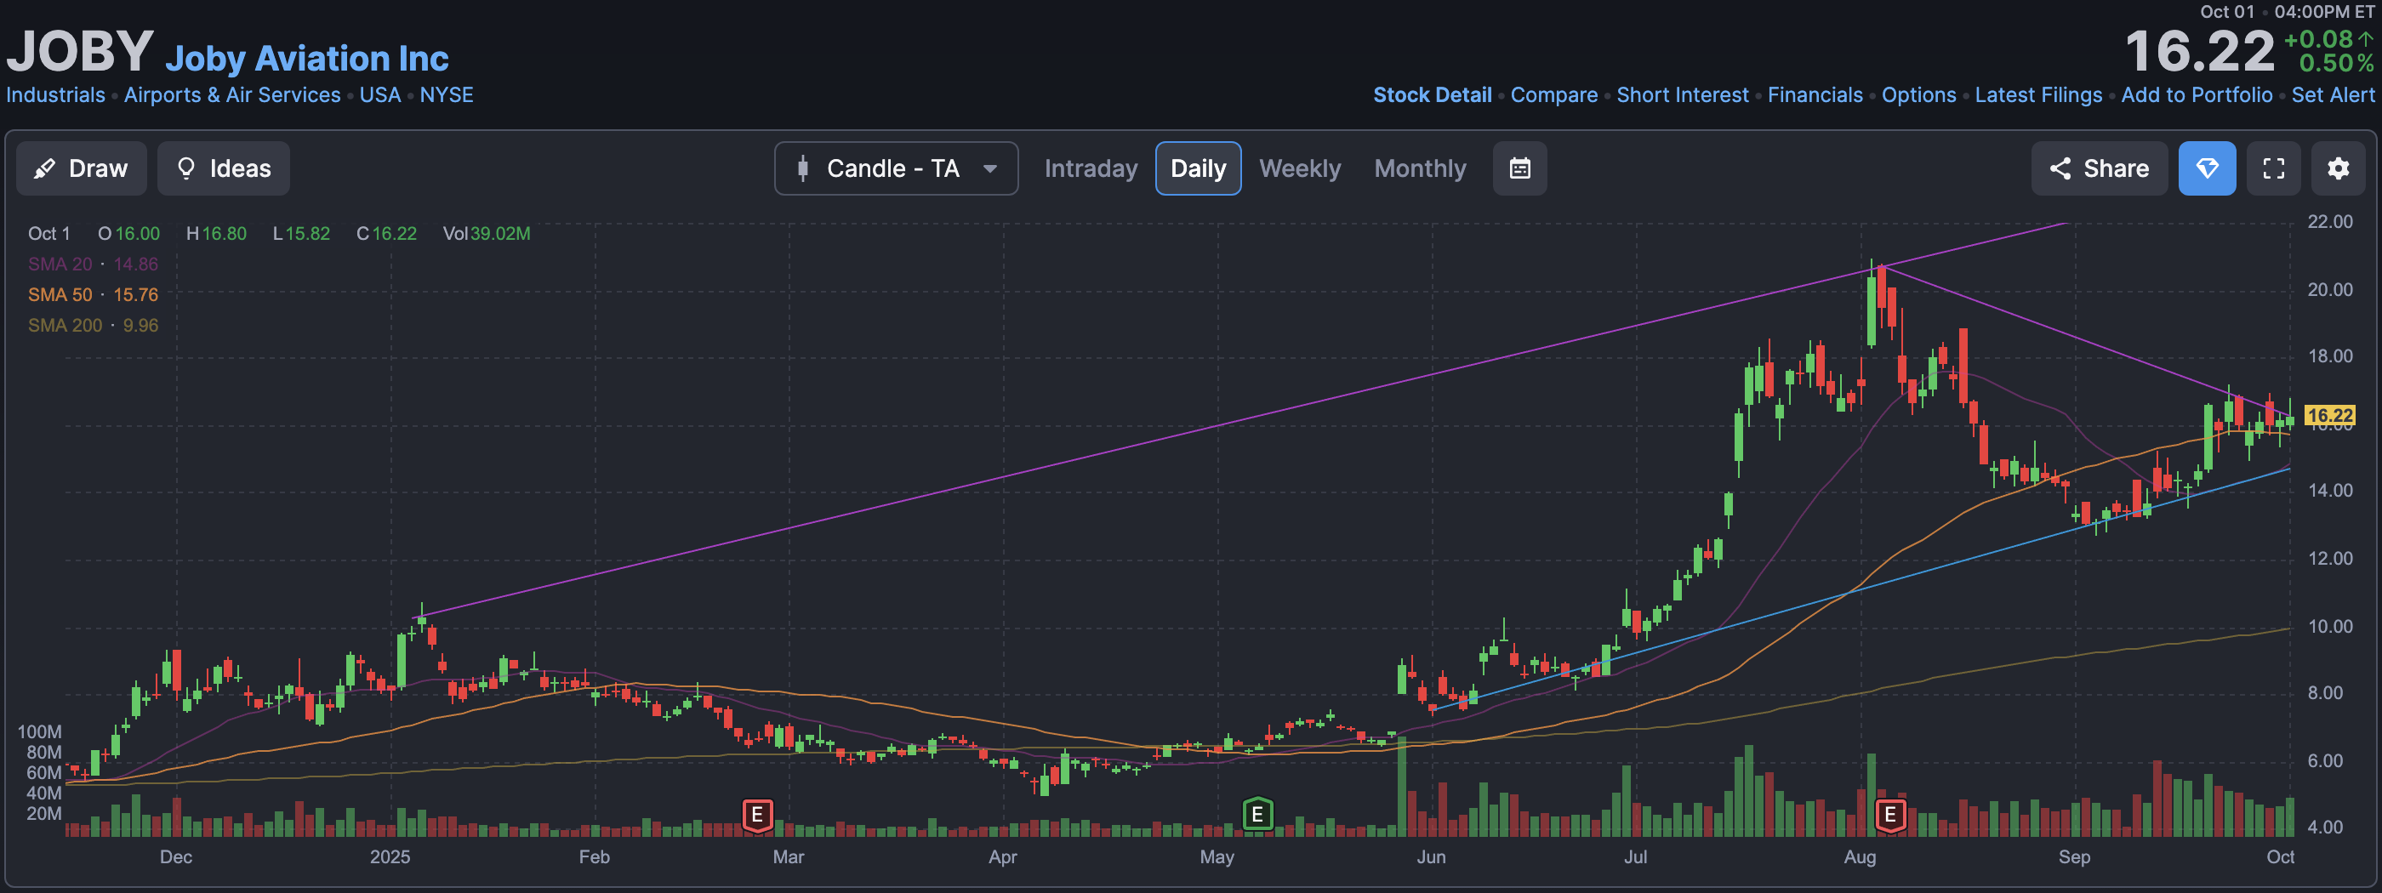The width and height of the screenshot is (2382, 893).
Task: Click the SMA 200 indicator label
Action: pos(93,326)
